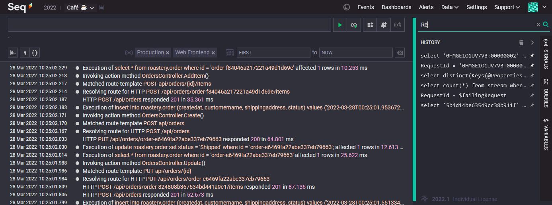Viewport: 552px width, 205px height.
Task: Focus the search field containing "Re"
Action: coord(477,25)
